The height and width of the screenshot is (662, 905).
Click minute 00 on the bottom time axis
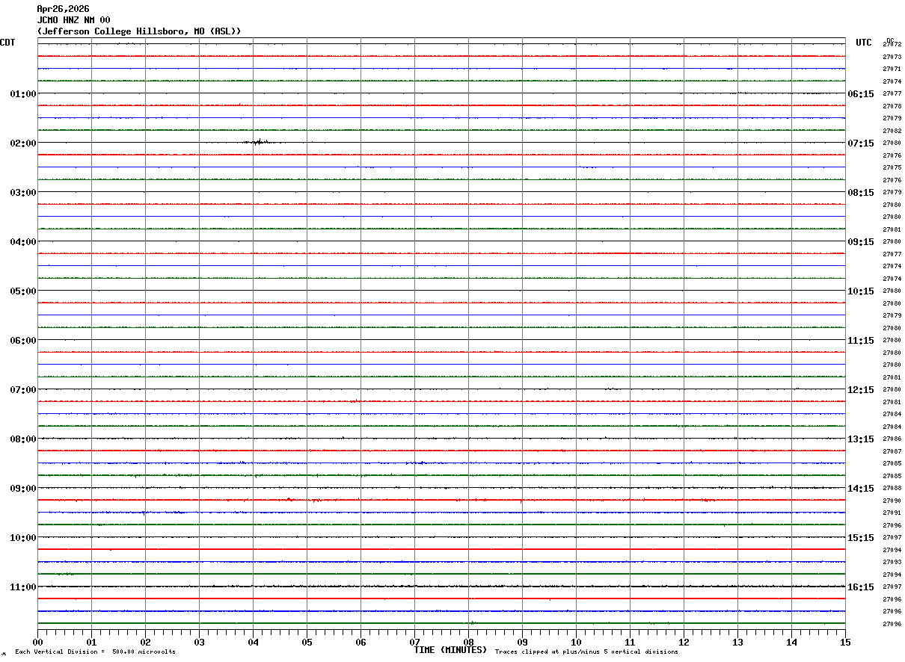(x=38, y=642)
